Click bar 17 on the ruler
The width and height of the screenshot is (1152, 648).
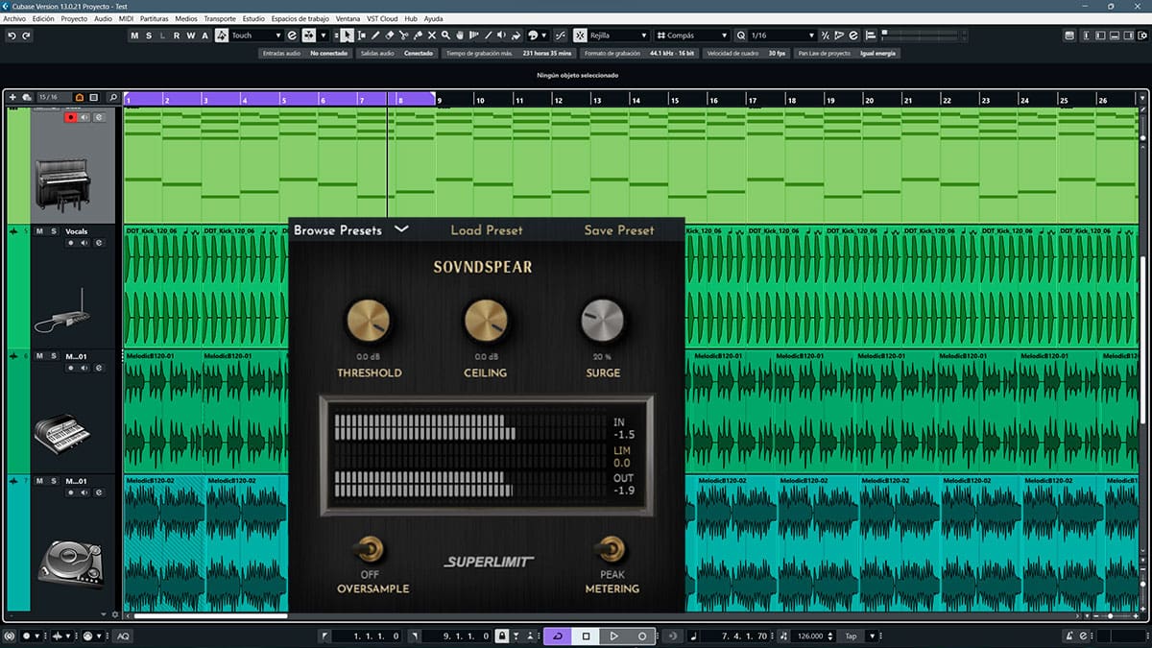tap(754, 100)
